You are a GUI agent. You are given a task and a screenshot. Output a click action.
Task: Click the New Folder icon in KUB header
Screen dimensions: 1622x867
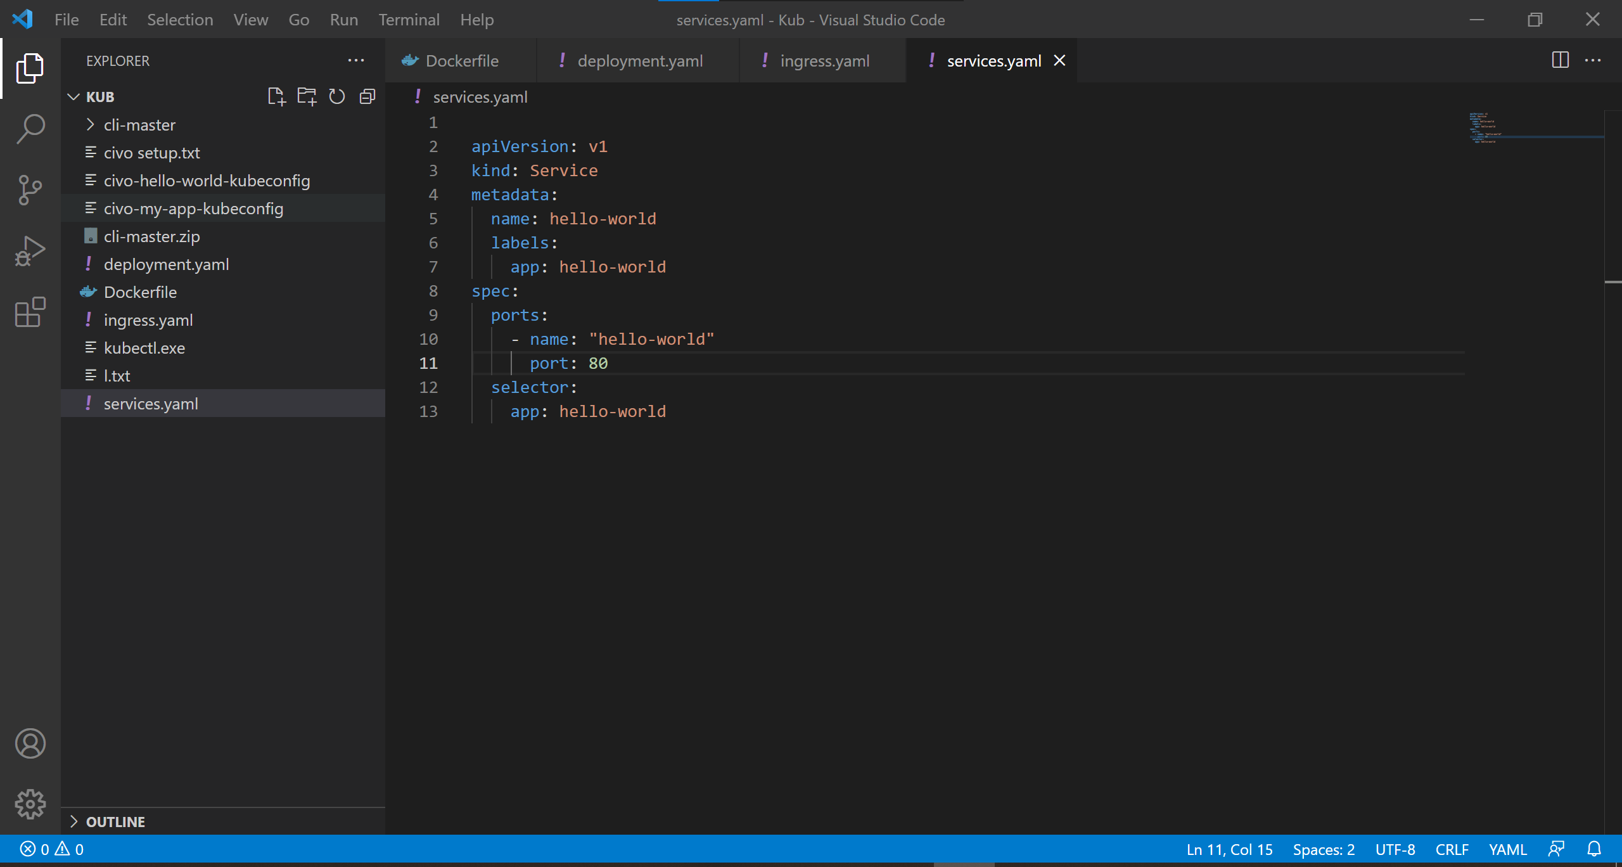coord(307,96)
